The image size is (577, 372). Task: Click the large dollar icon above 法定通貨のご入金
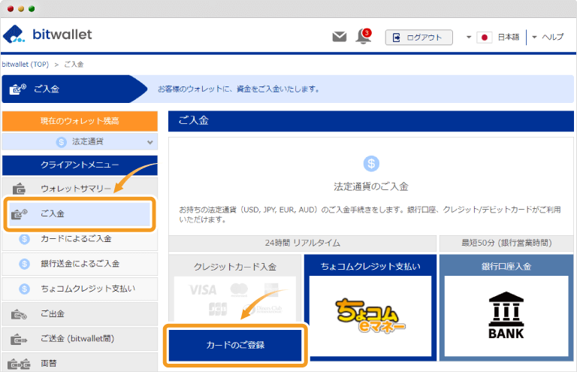[371, 163]
